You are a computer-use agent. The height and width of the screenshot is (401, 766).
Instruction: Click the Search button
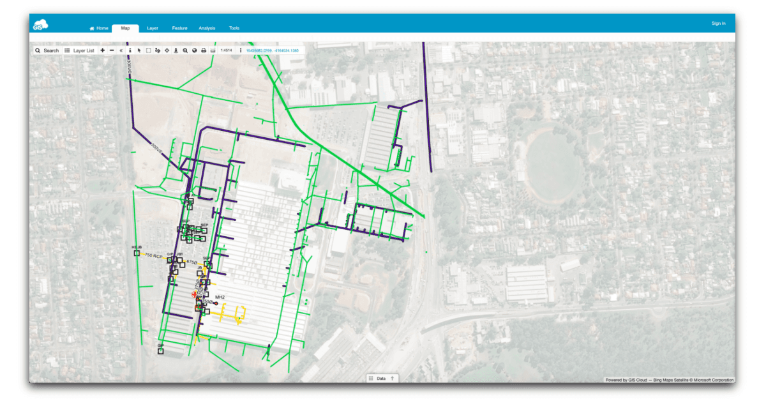pos(47,50)
